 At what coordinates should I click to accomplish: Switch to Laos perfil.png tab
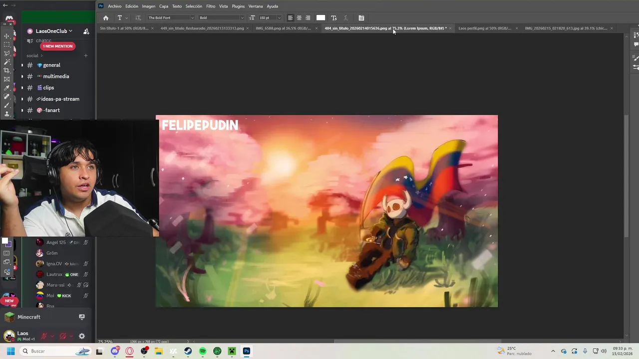[x=484, y=28]
